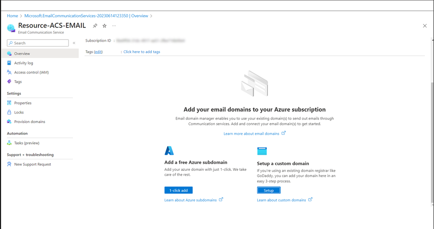Open Overview in the sidebar

click(x=40, y=54)
